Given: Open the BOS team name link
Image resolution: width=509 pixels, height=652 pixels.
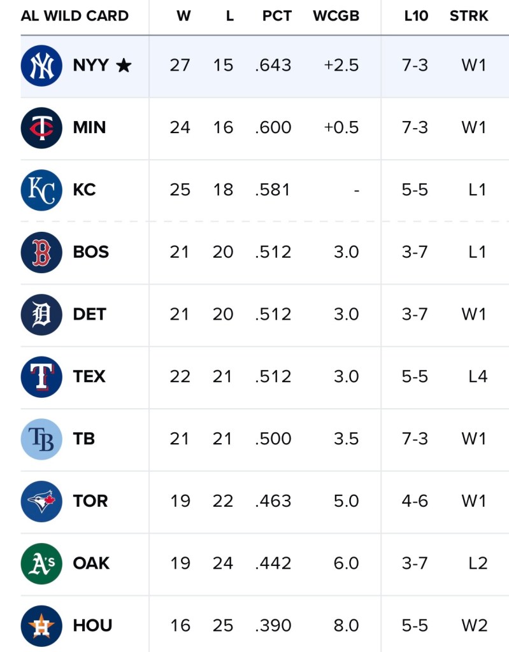Looking at the screenshot, I should tap(90, 252).
